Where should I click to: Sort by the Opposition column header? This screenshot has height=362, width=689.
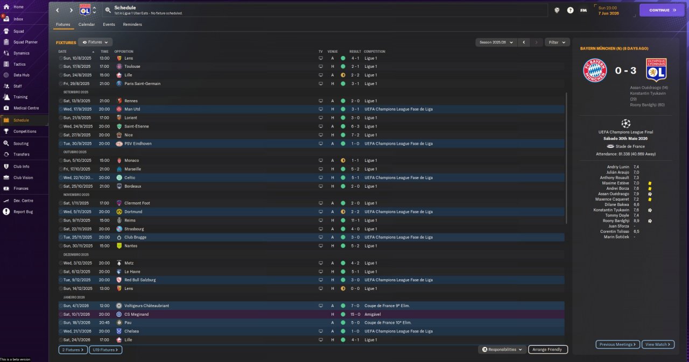click(124, 52)
